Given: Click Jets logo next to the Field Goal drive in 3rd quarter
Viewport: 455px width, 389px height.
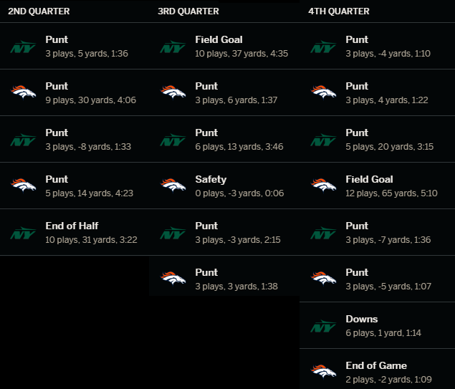Looking at the screenshot, I should pos(173,47).
